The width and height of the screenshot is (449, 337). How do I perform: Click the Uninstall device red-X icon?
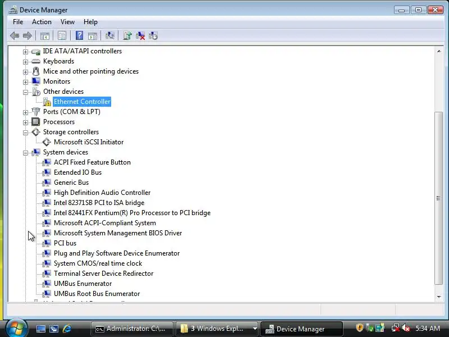140,35
